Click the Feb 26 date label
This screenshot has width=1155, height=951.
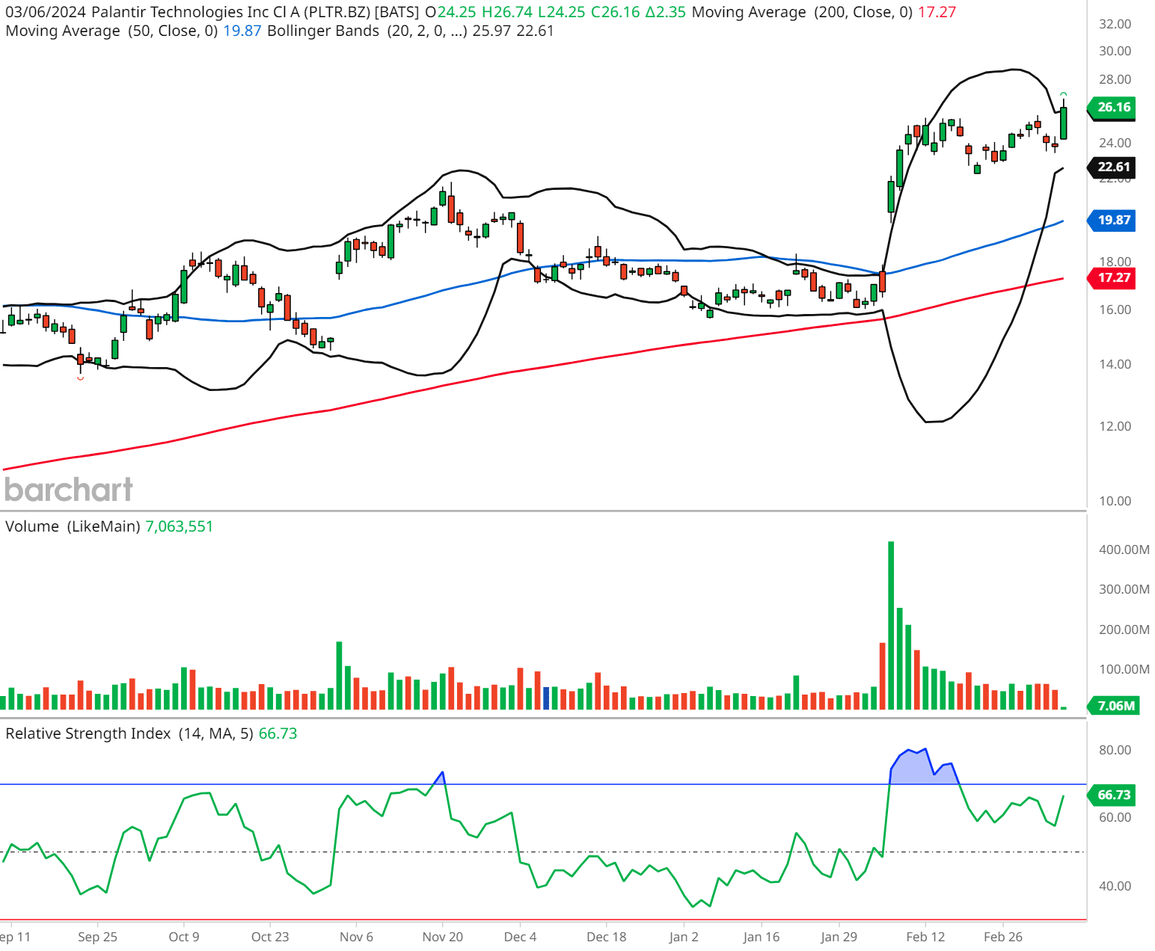[1003, 937]
